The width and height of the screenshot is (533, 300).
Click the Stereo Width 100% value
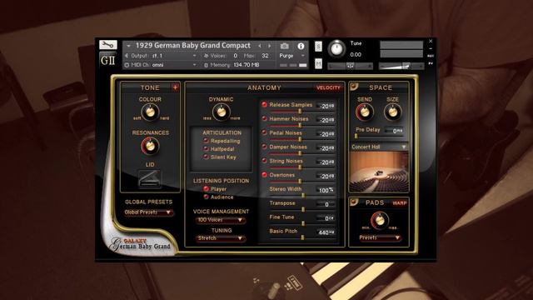326,190
